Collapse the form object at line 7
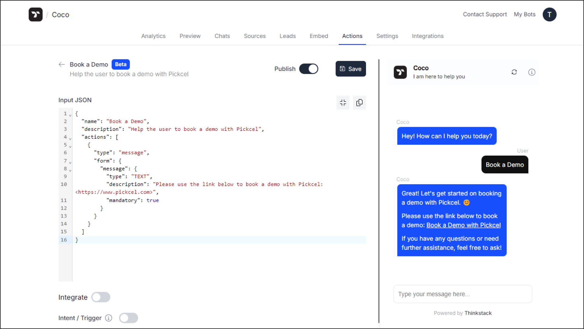Image resolution: width=584 pixels, height=329 pixels. point(70,162)
